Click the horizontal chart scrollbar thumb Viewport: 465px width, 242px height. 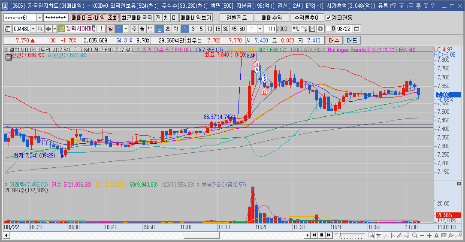(x=201, y=235)
